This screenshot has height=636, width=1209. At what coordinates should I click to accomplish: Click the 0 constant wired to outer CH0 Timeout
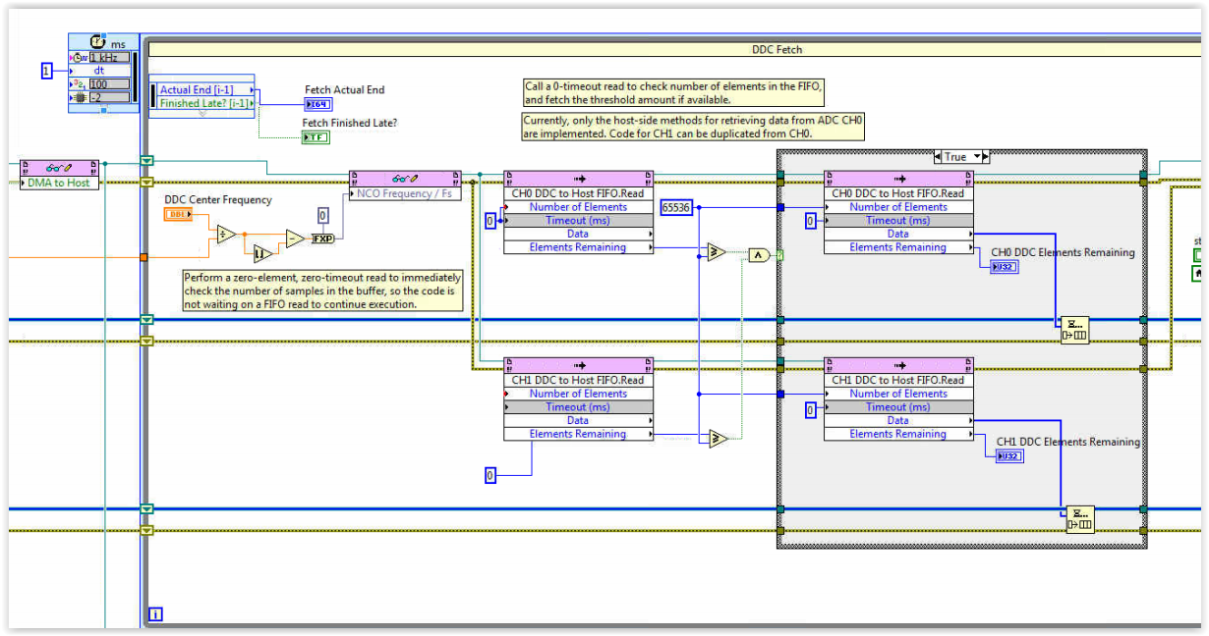pyautogui.click(x=490, y=222)
